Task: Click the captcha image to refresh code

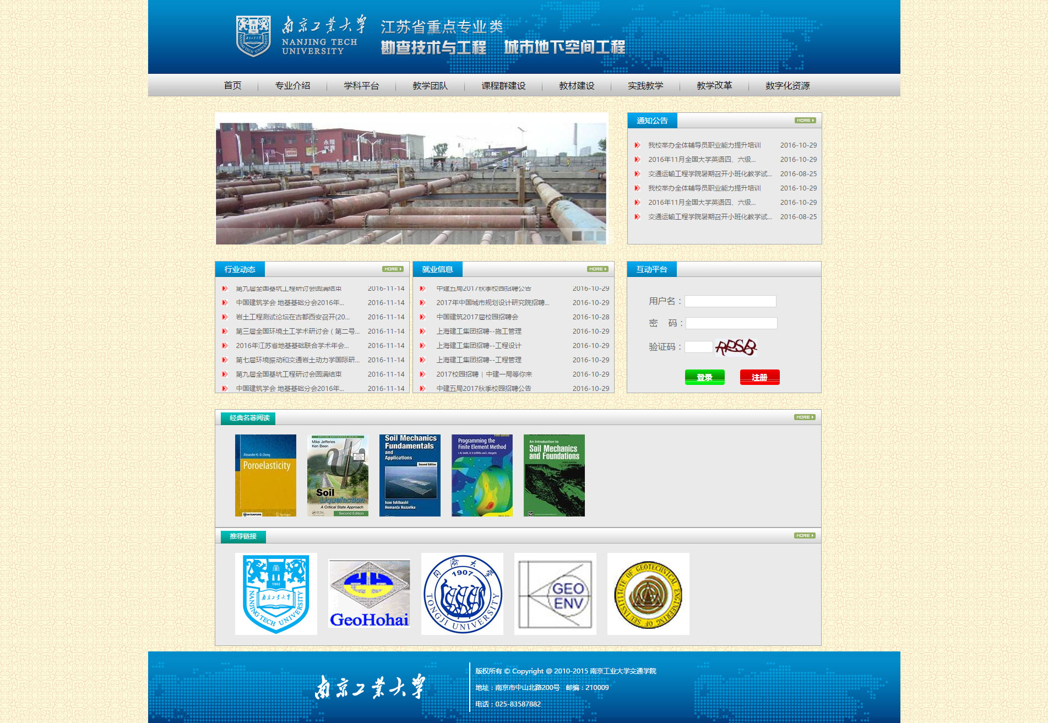Action: [x=736, y=347]
